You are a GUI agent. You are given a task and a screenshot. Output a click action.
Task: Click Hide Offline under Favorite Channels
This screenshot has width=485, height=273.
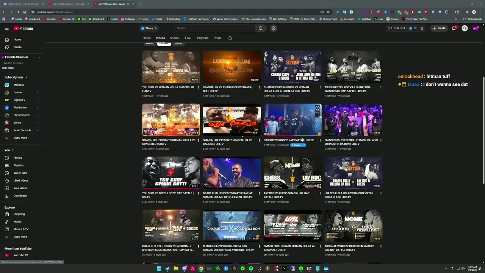click(8, 68)
